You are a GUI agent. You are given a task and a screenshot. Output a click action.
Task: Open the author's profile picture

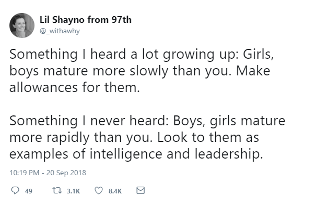tap(21, 25)
